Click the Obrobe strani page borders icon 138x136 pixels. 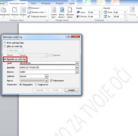70,13
